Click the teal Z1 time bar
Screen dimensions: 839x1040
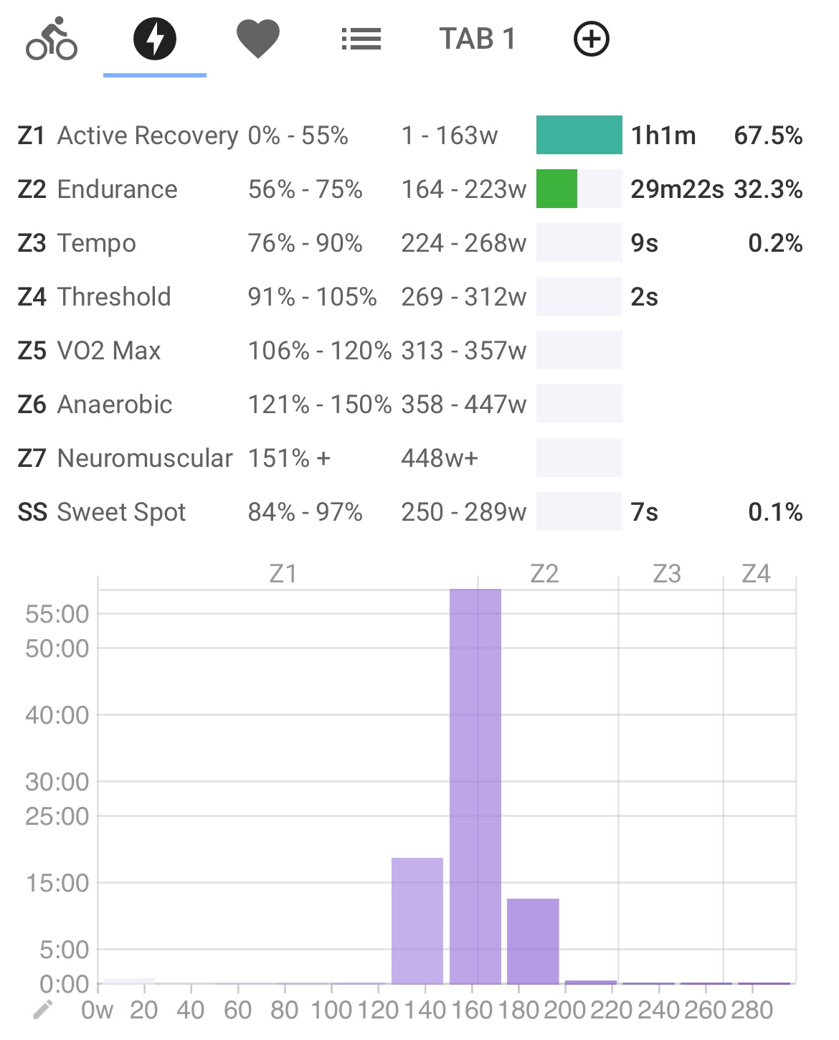tap(579, 135)
